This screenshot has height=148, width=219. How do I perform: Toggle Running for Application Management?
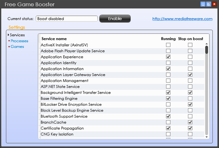168,81
